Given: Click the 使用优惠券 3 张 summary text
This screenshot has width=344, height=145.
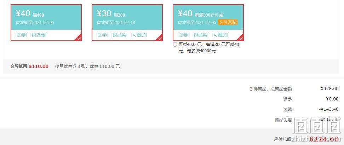Looking at the screenshot, I should pyautogui.click(x=72, y=66).
